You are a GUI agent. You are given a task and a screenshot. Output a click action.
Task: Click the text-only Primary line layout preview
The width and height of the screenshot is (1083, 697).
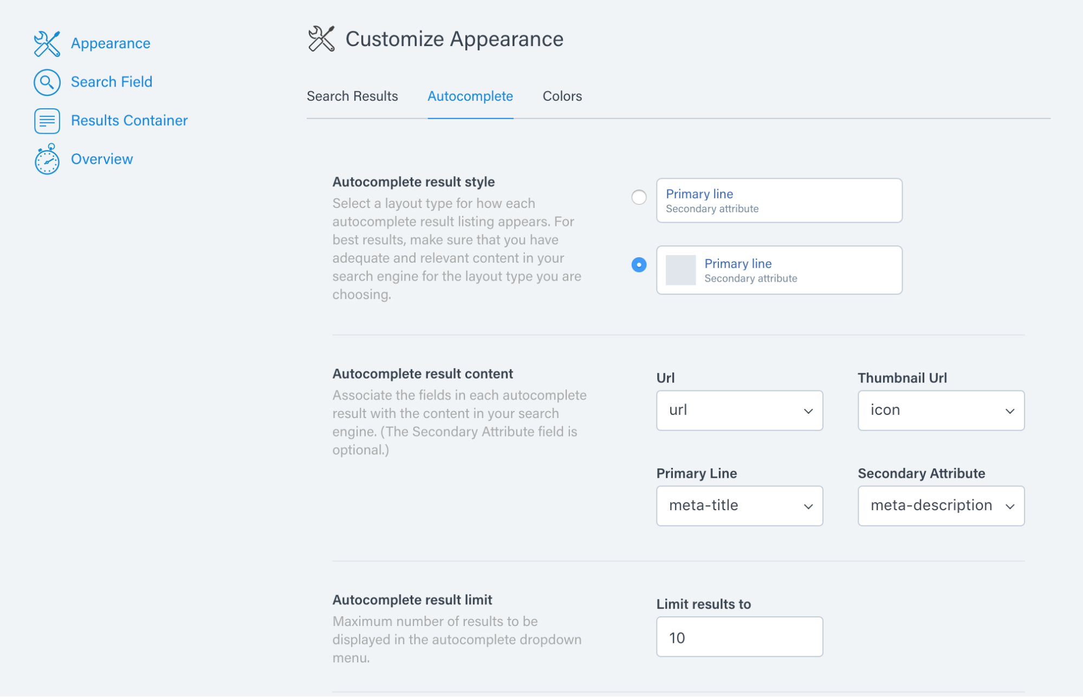(x=779, y=200)
